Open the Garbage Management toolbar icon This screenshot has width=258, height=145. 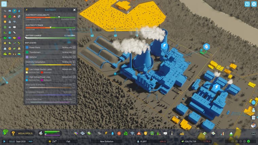click(x=126, y=133)
